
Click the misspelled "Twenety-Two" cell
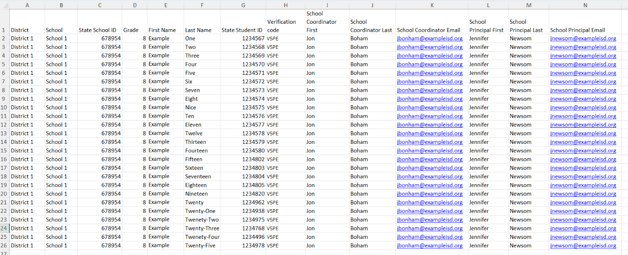tap(202, 220)
